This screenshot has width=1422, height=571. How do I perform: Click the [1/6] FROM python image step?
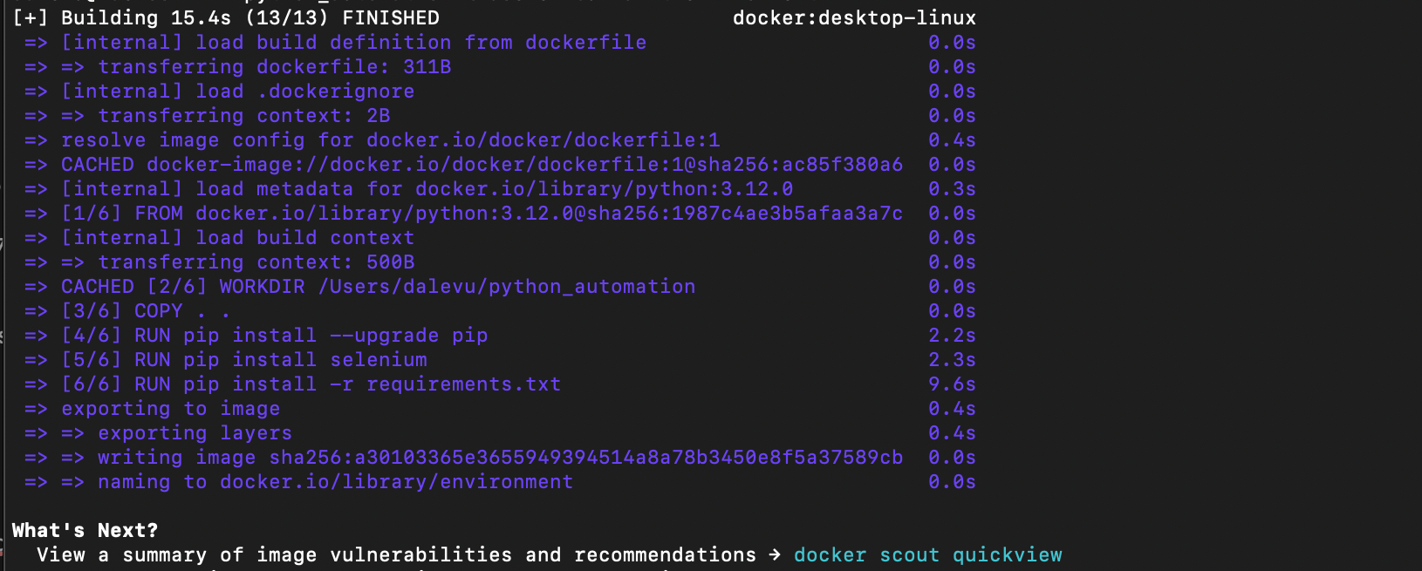click(x=482, y=214)
